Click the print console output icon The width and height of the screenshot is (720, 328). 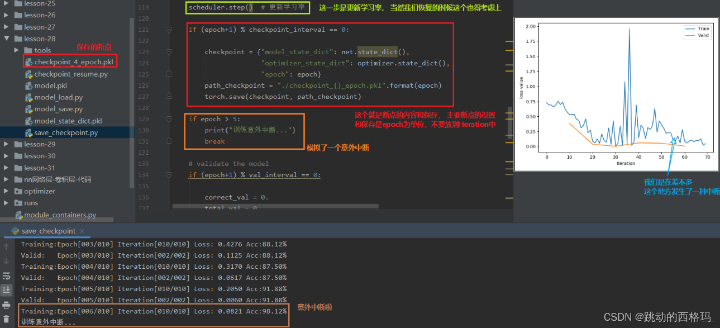pos(6,305)
